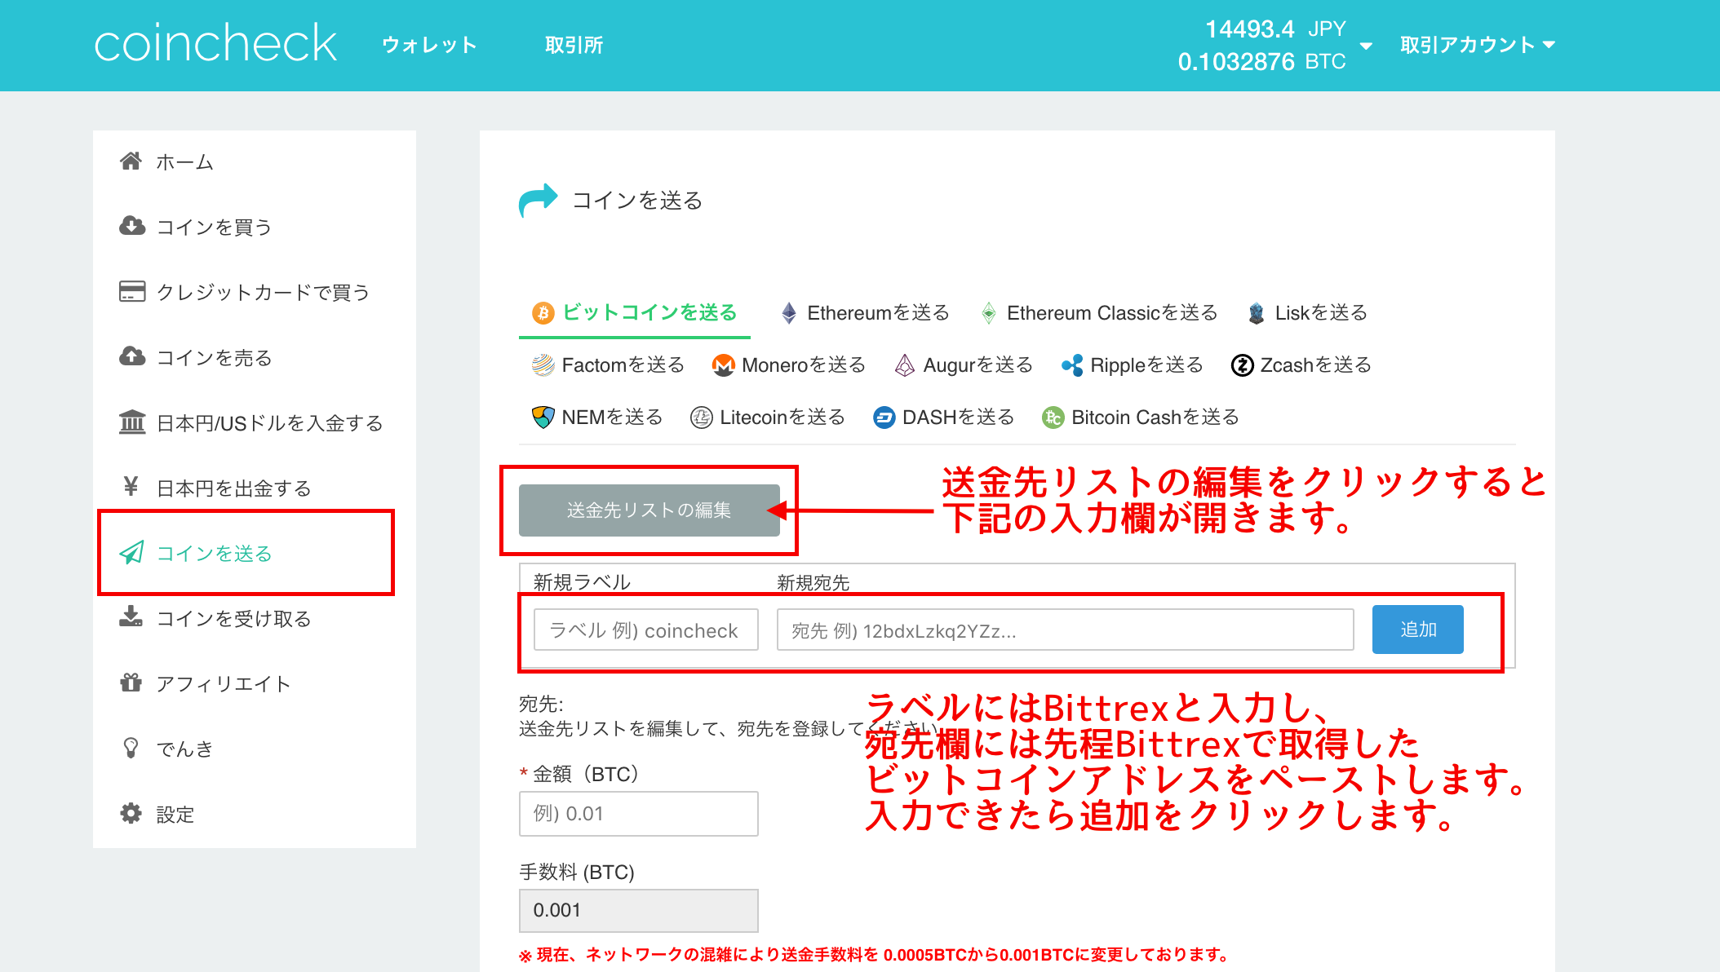Focus the 金額 (BTC) amount field
This screenshot has height=972, width=1720.
point(639,813)
